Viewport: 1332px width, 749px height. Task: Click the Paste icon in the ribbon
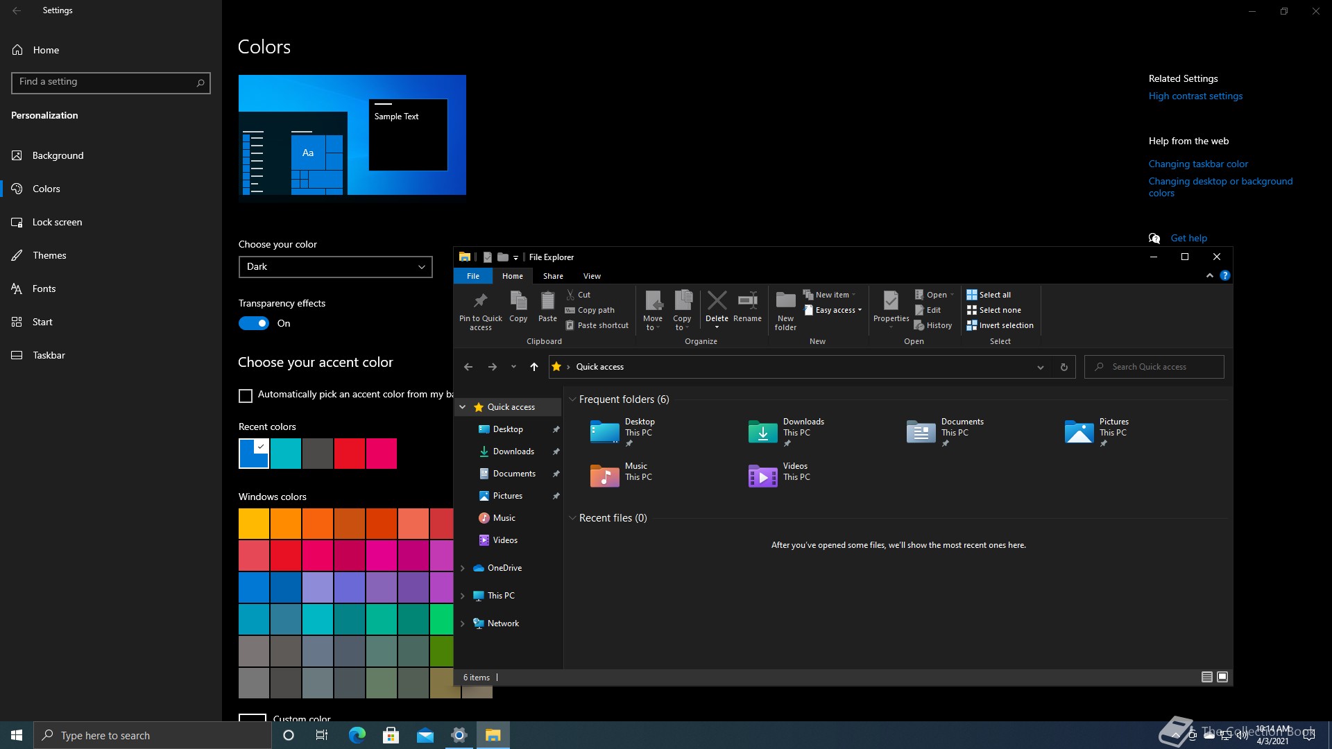[547, 307]
